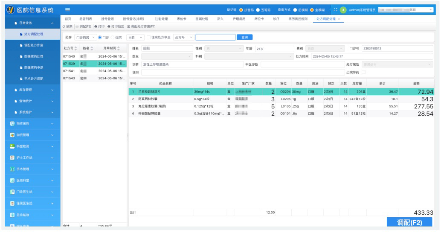This screenshot has width=441, height=233.
Task: Open 医嘱摆药申退 sidebar page
Action: [32, 68]
